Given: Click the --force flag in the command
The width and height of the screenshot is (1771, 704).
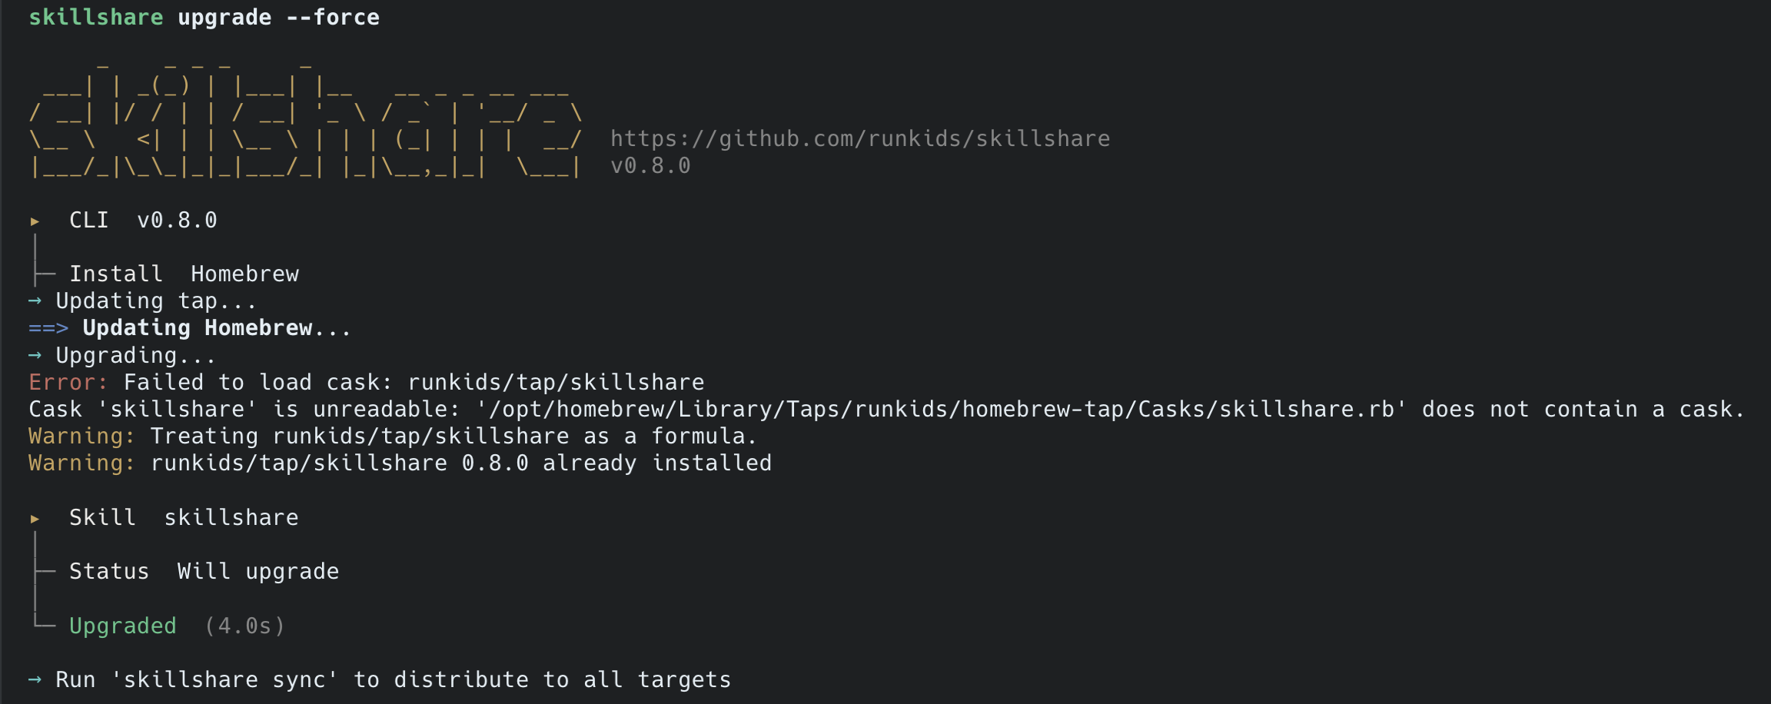Looking at the screenshot, I should point(333,18).
